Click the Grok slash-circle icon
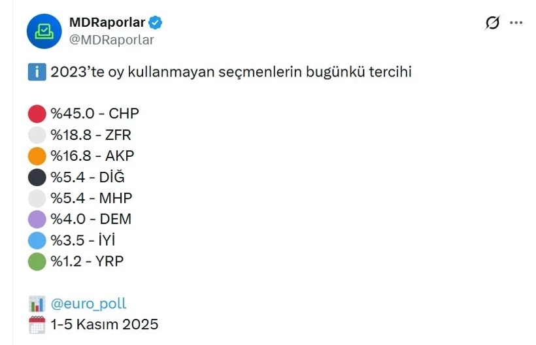Screen dimensions: 536x345 (492, 23)
